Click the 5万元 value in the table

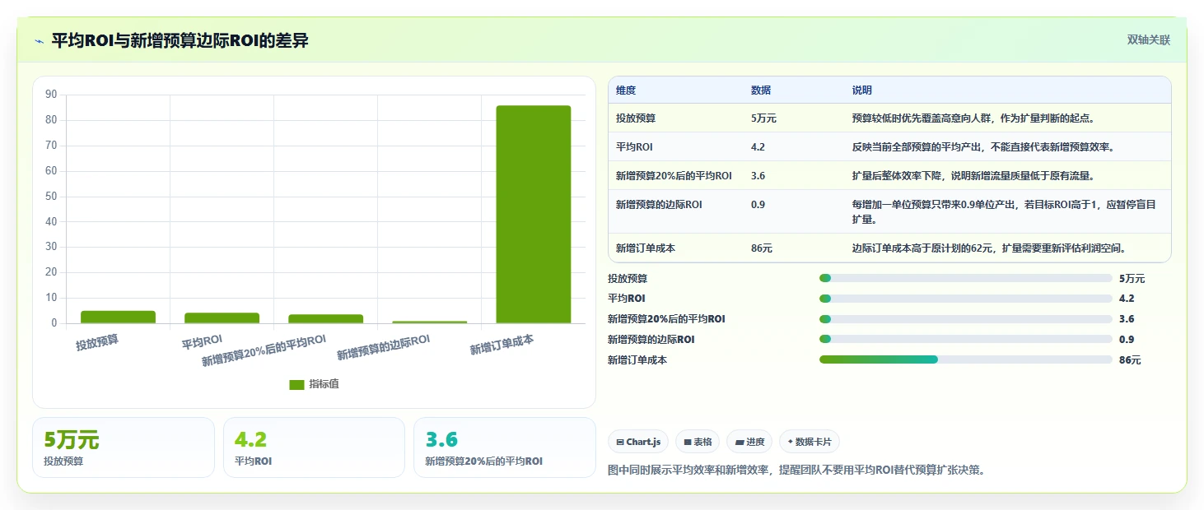[763, 118]
